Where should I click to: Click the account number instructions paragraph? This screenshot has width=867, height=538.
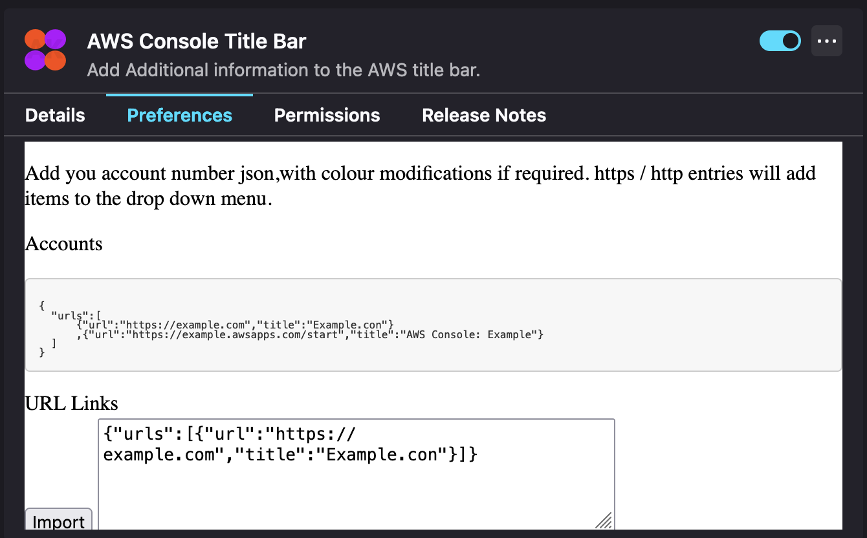tap(419, 186)
